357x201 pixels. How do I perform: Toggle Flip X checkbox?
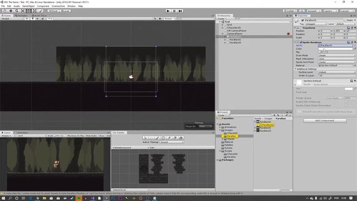coord(320,52)
